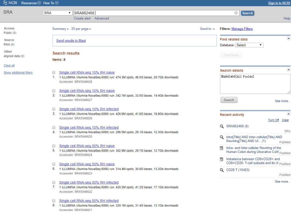The height and width of the screenshot is (214, 291).
Task: Check the box for result SRX5546628
Action: pos(54,72)
